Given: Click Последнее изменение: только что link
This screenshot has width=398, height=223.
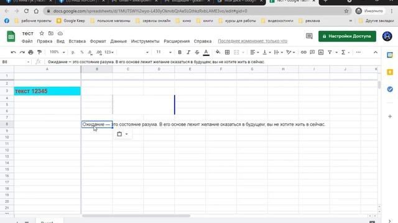Looking at the screenshot, I should [252, 41].
